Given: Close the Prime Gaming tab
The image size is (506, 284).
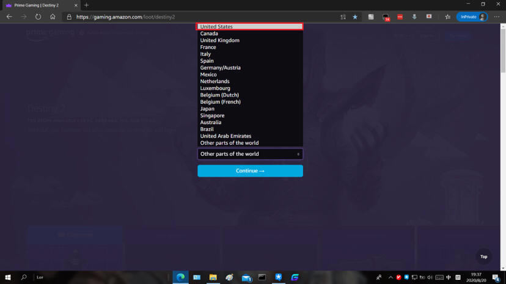Looking at the screenshot, I should tap(76, 5).
